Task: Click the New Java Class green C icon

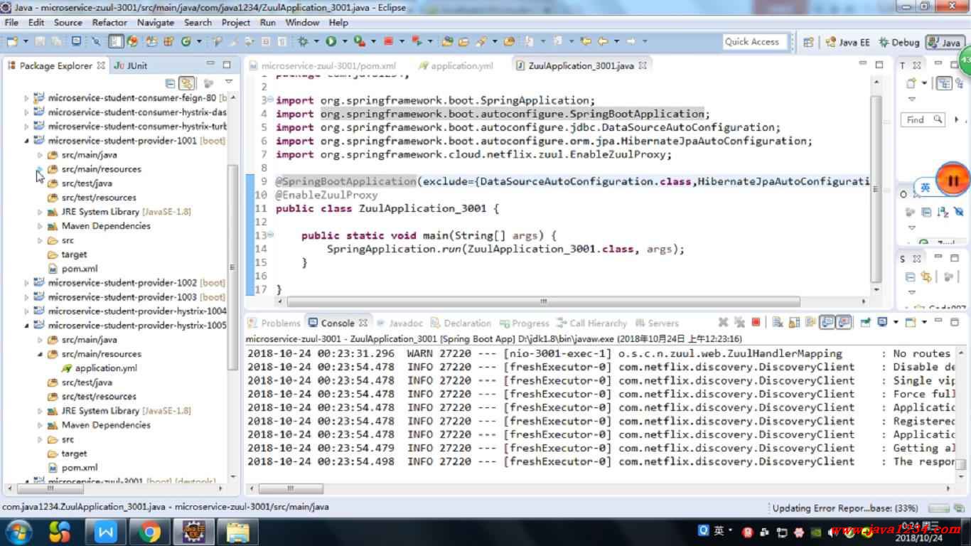Action: [x=186, y=41]
